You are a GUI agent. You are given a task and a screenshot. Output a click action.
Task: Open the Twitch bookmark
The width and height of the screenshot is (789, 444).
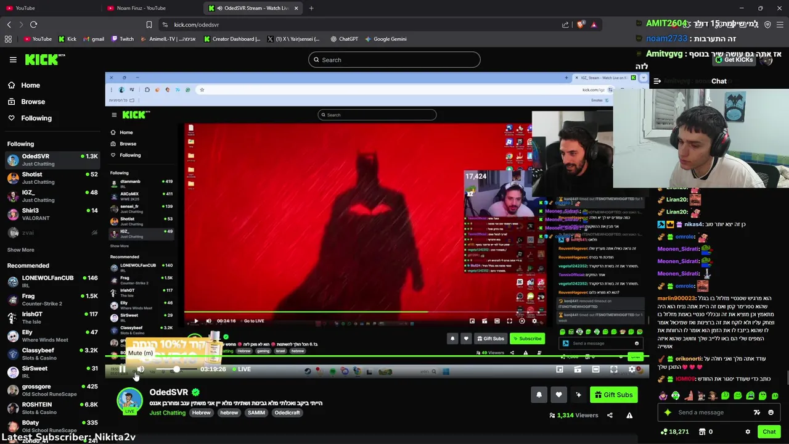(x=123, y=39)
